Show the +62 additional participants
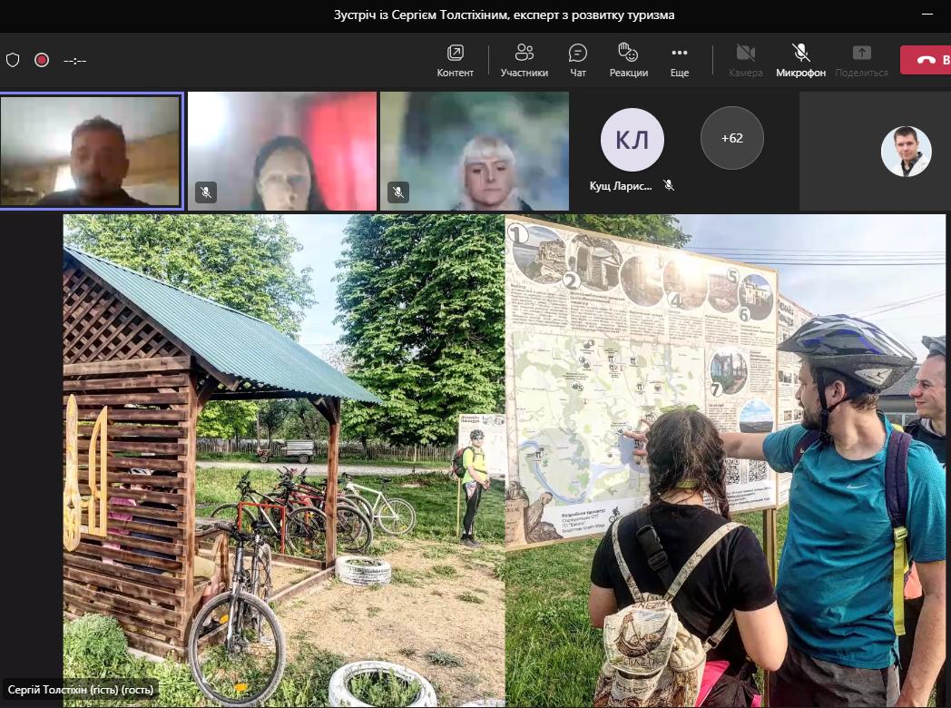Screen dimensions: 951x708 coord(732,138)
